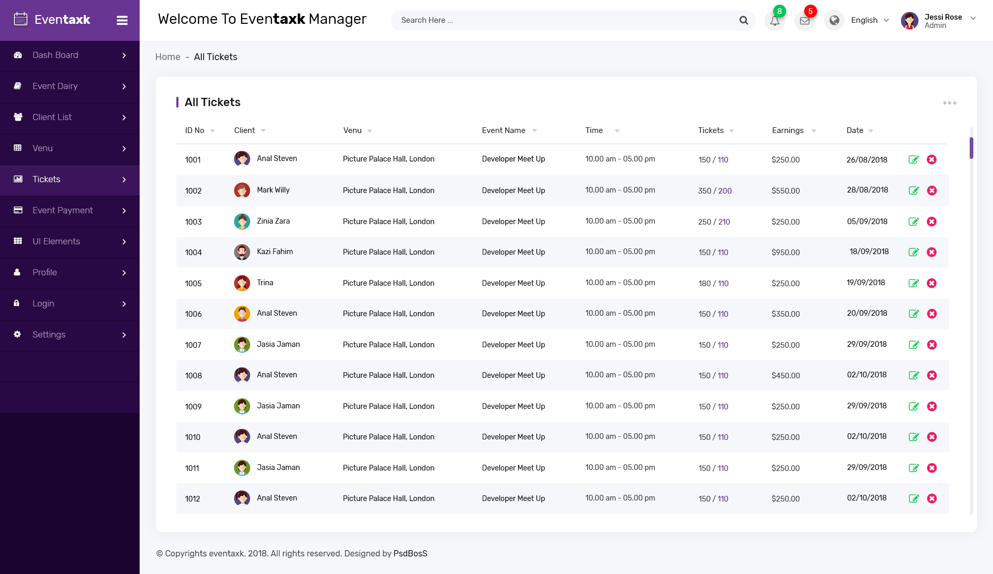
Task: Select the Event Payment sidebar icon
Action: 18,210
